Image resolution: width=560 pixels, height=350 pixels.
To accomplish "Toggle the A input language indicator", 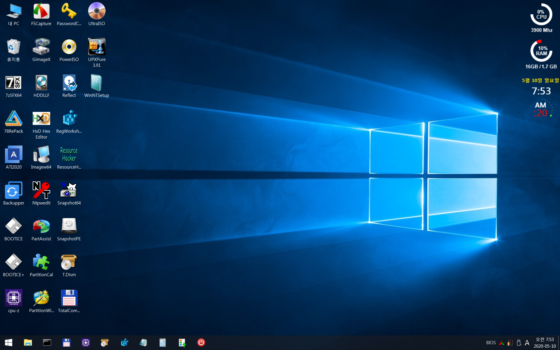I will pos(527,343).
